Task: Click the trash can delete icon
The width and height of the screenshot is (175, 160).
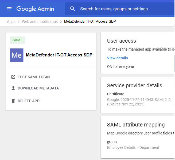Action: [13, 101]
